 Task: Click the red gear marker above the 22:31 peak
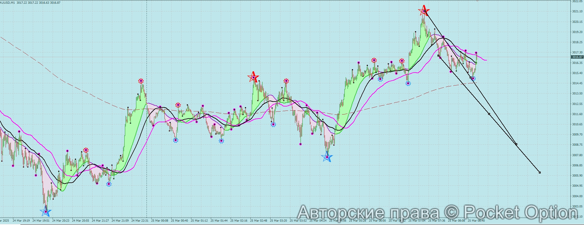141,81
